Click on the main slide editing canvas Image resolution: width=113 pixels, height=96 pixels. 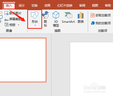tap(92, 69)
